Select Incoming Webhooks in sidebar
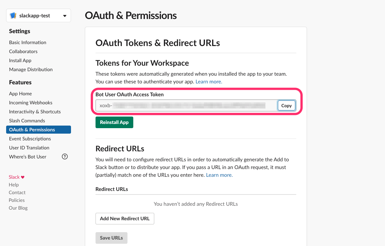This screenshot has width=385, height=246. point(31,103)
